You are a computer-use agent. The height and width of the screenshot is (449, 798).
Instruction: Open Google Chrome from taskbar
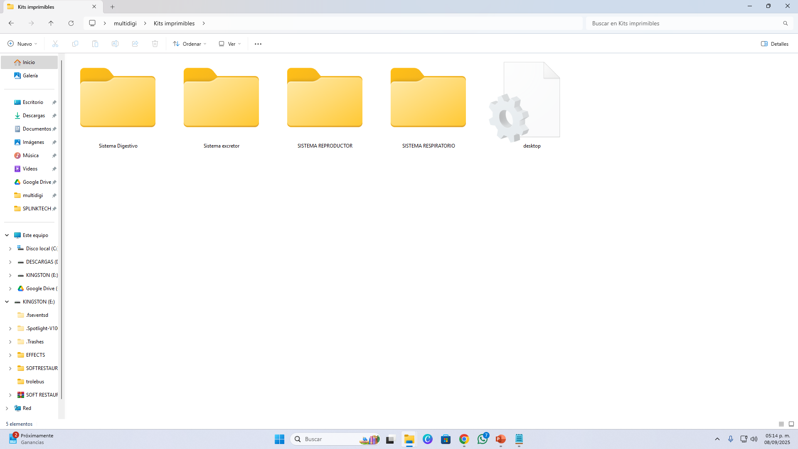(x=464, y=439)
